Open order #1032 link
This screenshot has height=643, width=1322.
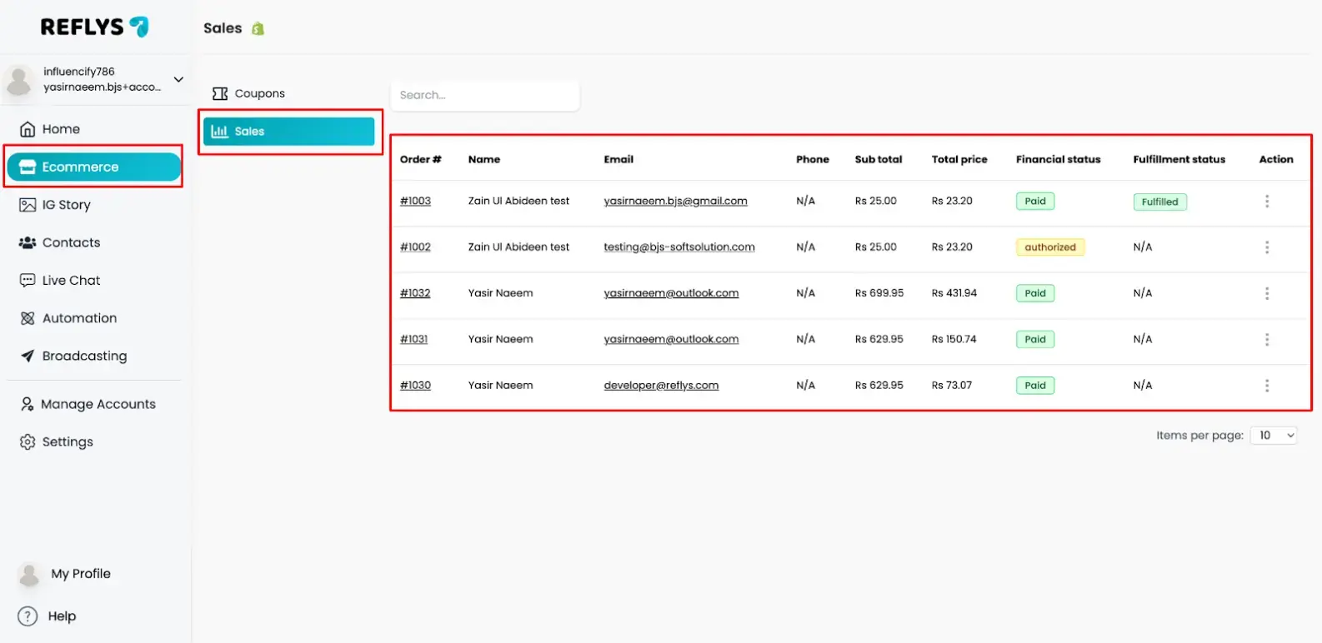[x=415, y=293]
